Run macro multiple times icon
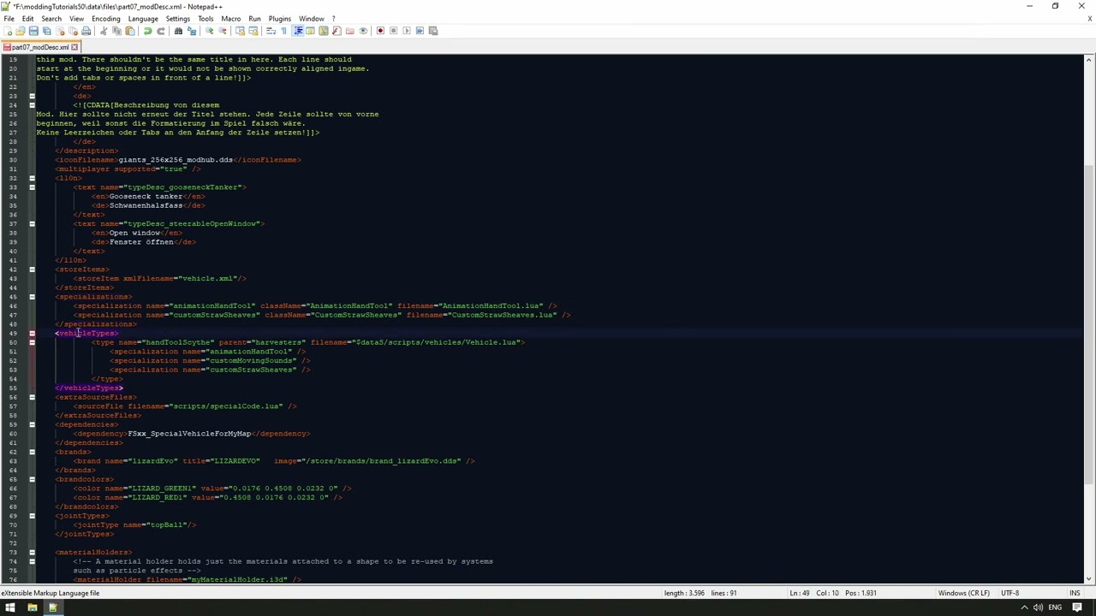 point(420,31)
